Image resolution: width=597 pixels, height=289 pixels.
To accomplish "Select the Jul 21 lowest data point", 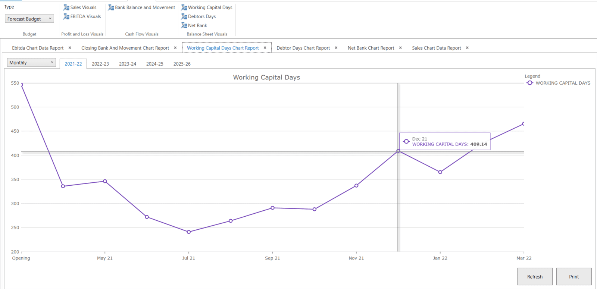I will pos(189,232).
